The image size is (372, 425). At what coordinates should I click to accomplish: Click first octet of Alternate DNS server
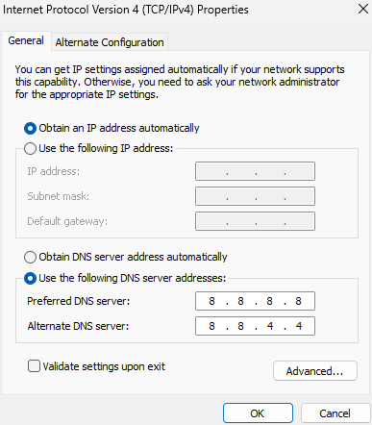[x=211, y=326]
